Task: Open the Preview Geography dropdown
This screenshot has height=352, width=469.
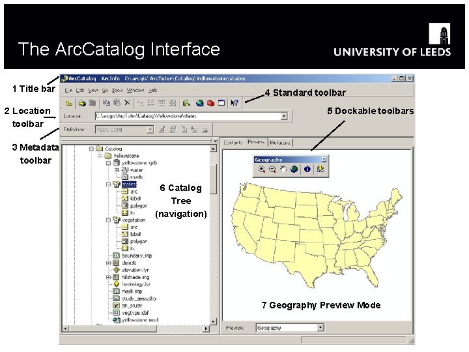Action: point(320,327)
